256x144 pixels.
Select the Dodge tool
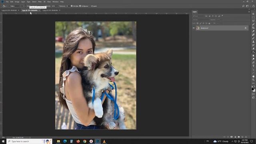pyautogui.click(x=253, y=59)
